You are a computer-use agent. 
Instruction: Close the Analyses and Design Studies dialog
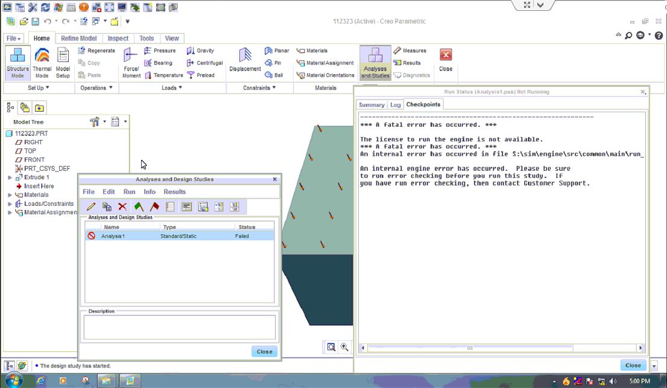click(x=264, y=351)
